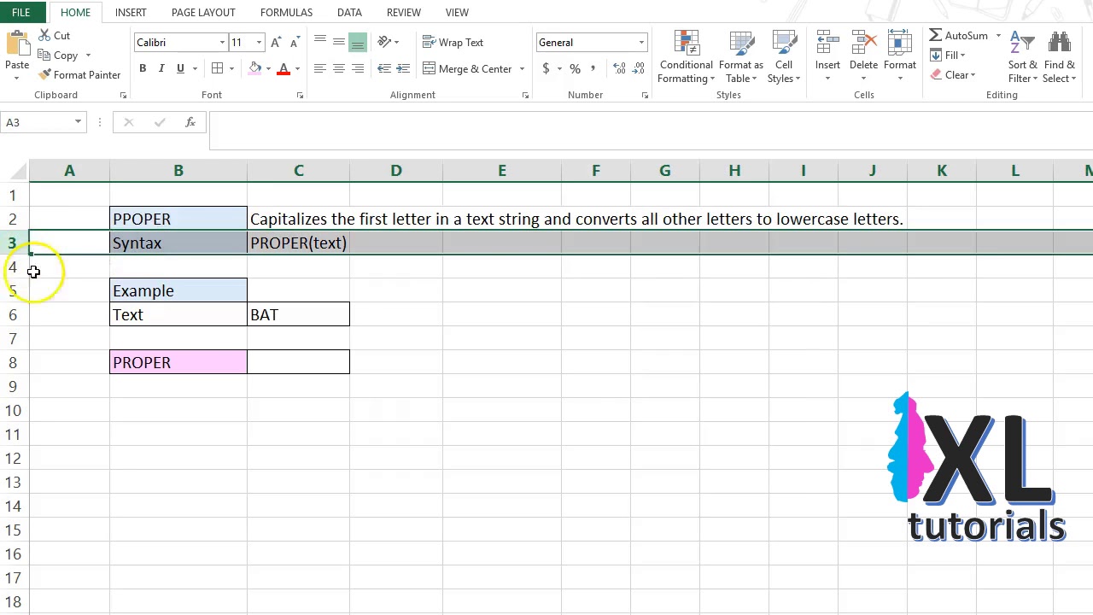Expand AutoSum dropdown arrow
This screenshot has width=1093, height=615.
point(997,36)
